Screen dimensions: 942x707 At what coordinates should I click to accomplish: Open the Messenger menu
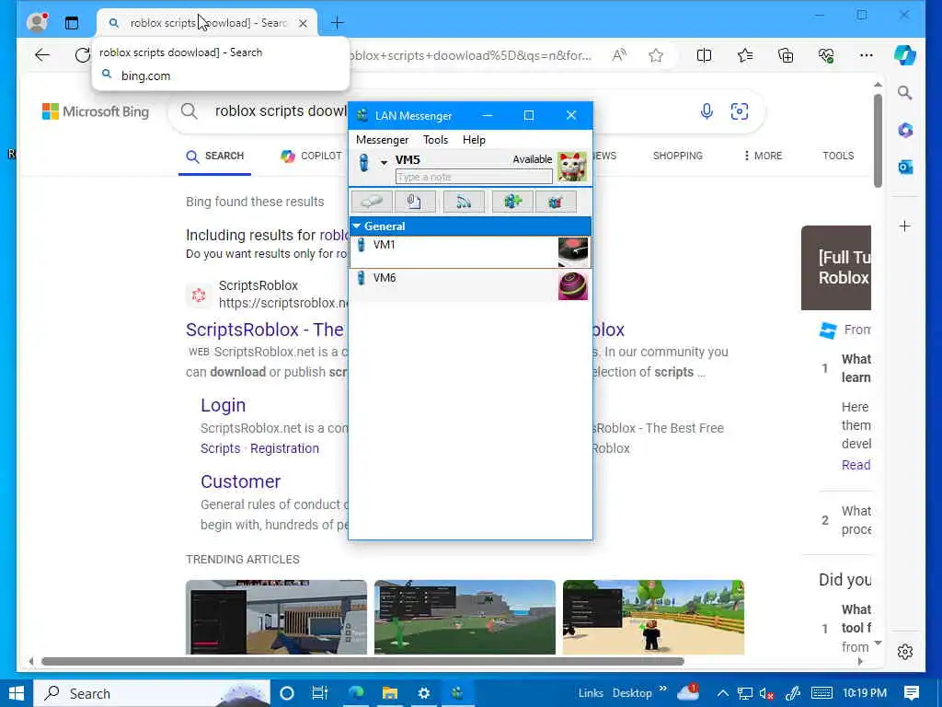(382, 140)
